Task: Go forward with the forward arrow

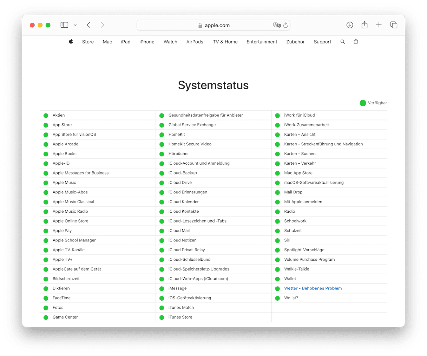Action: coord(102,25)
